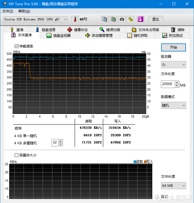Click copy screenshot to clipboard icon
Image resolution: width=194 pixels, height=203 pixels.
pos(113,19)
